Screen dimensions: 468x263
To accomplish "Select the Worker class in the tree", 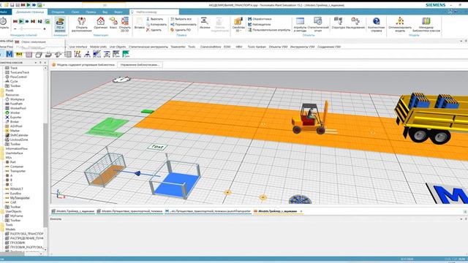I will click(x=15, y=113).
